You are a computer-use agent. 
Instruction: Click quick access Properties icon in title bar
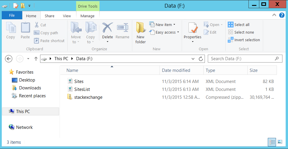click(x=16, y=6)
